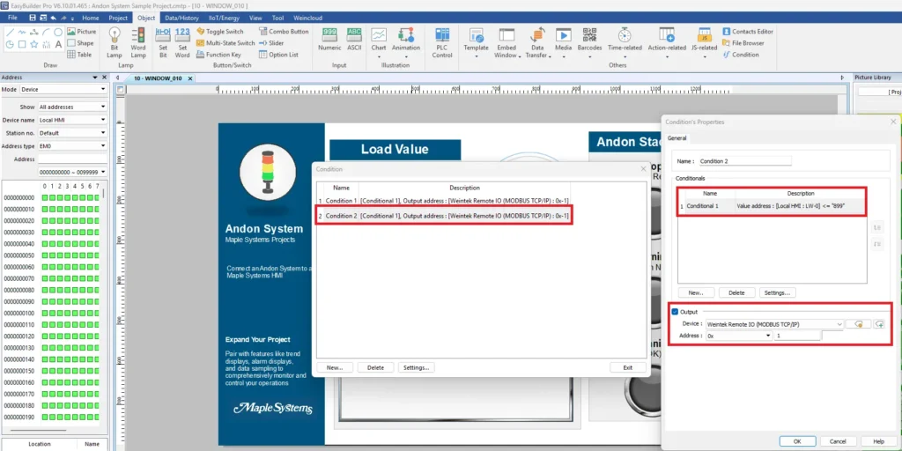Image resolution: width=902 pixels, height=451 pixels.
Task: Select the Word Lamp object tool
Action: 138,42
